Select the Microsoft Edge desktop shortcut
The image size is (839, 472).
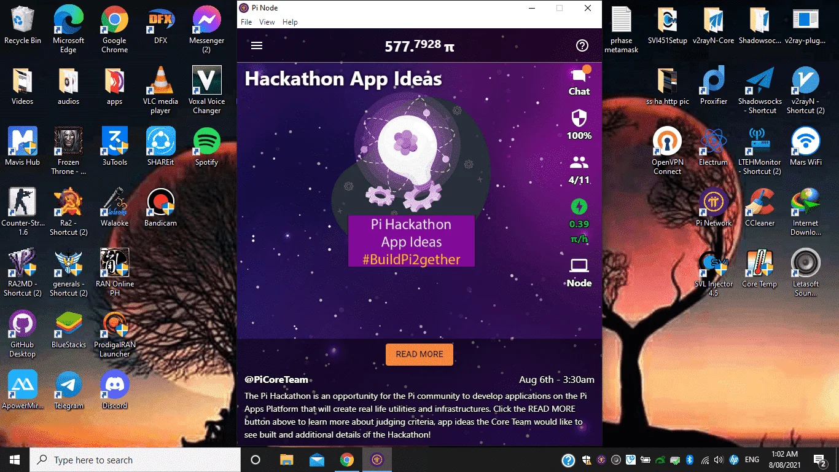tap(68, 29)
